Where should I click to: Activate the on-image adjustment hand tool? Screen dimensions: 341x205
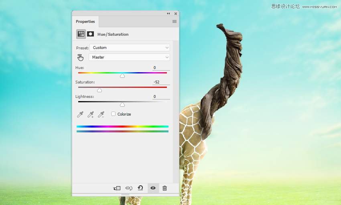click(x=80, y=57)
